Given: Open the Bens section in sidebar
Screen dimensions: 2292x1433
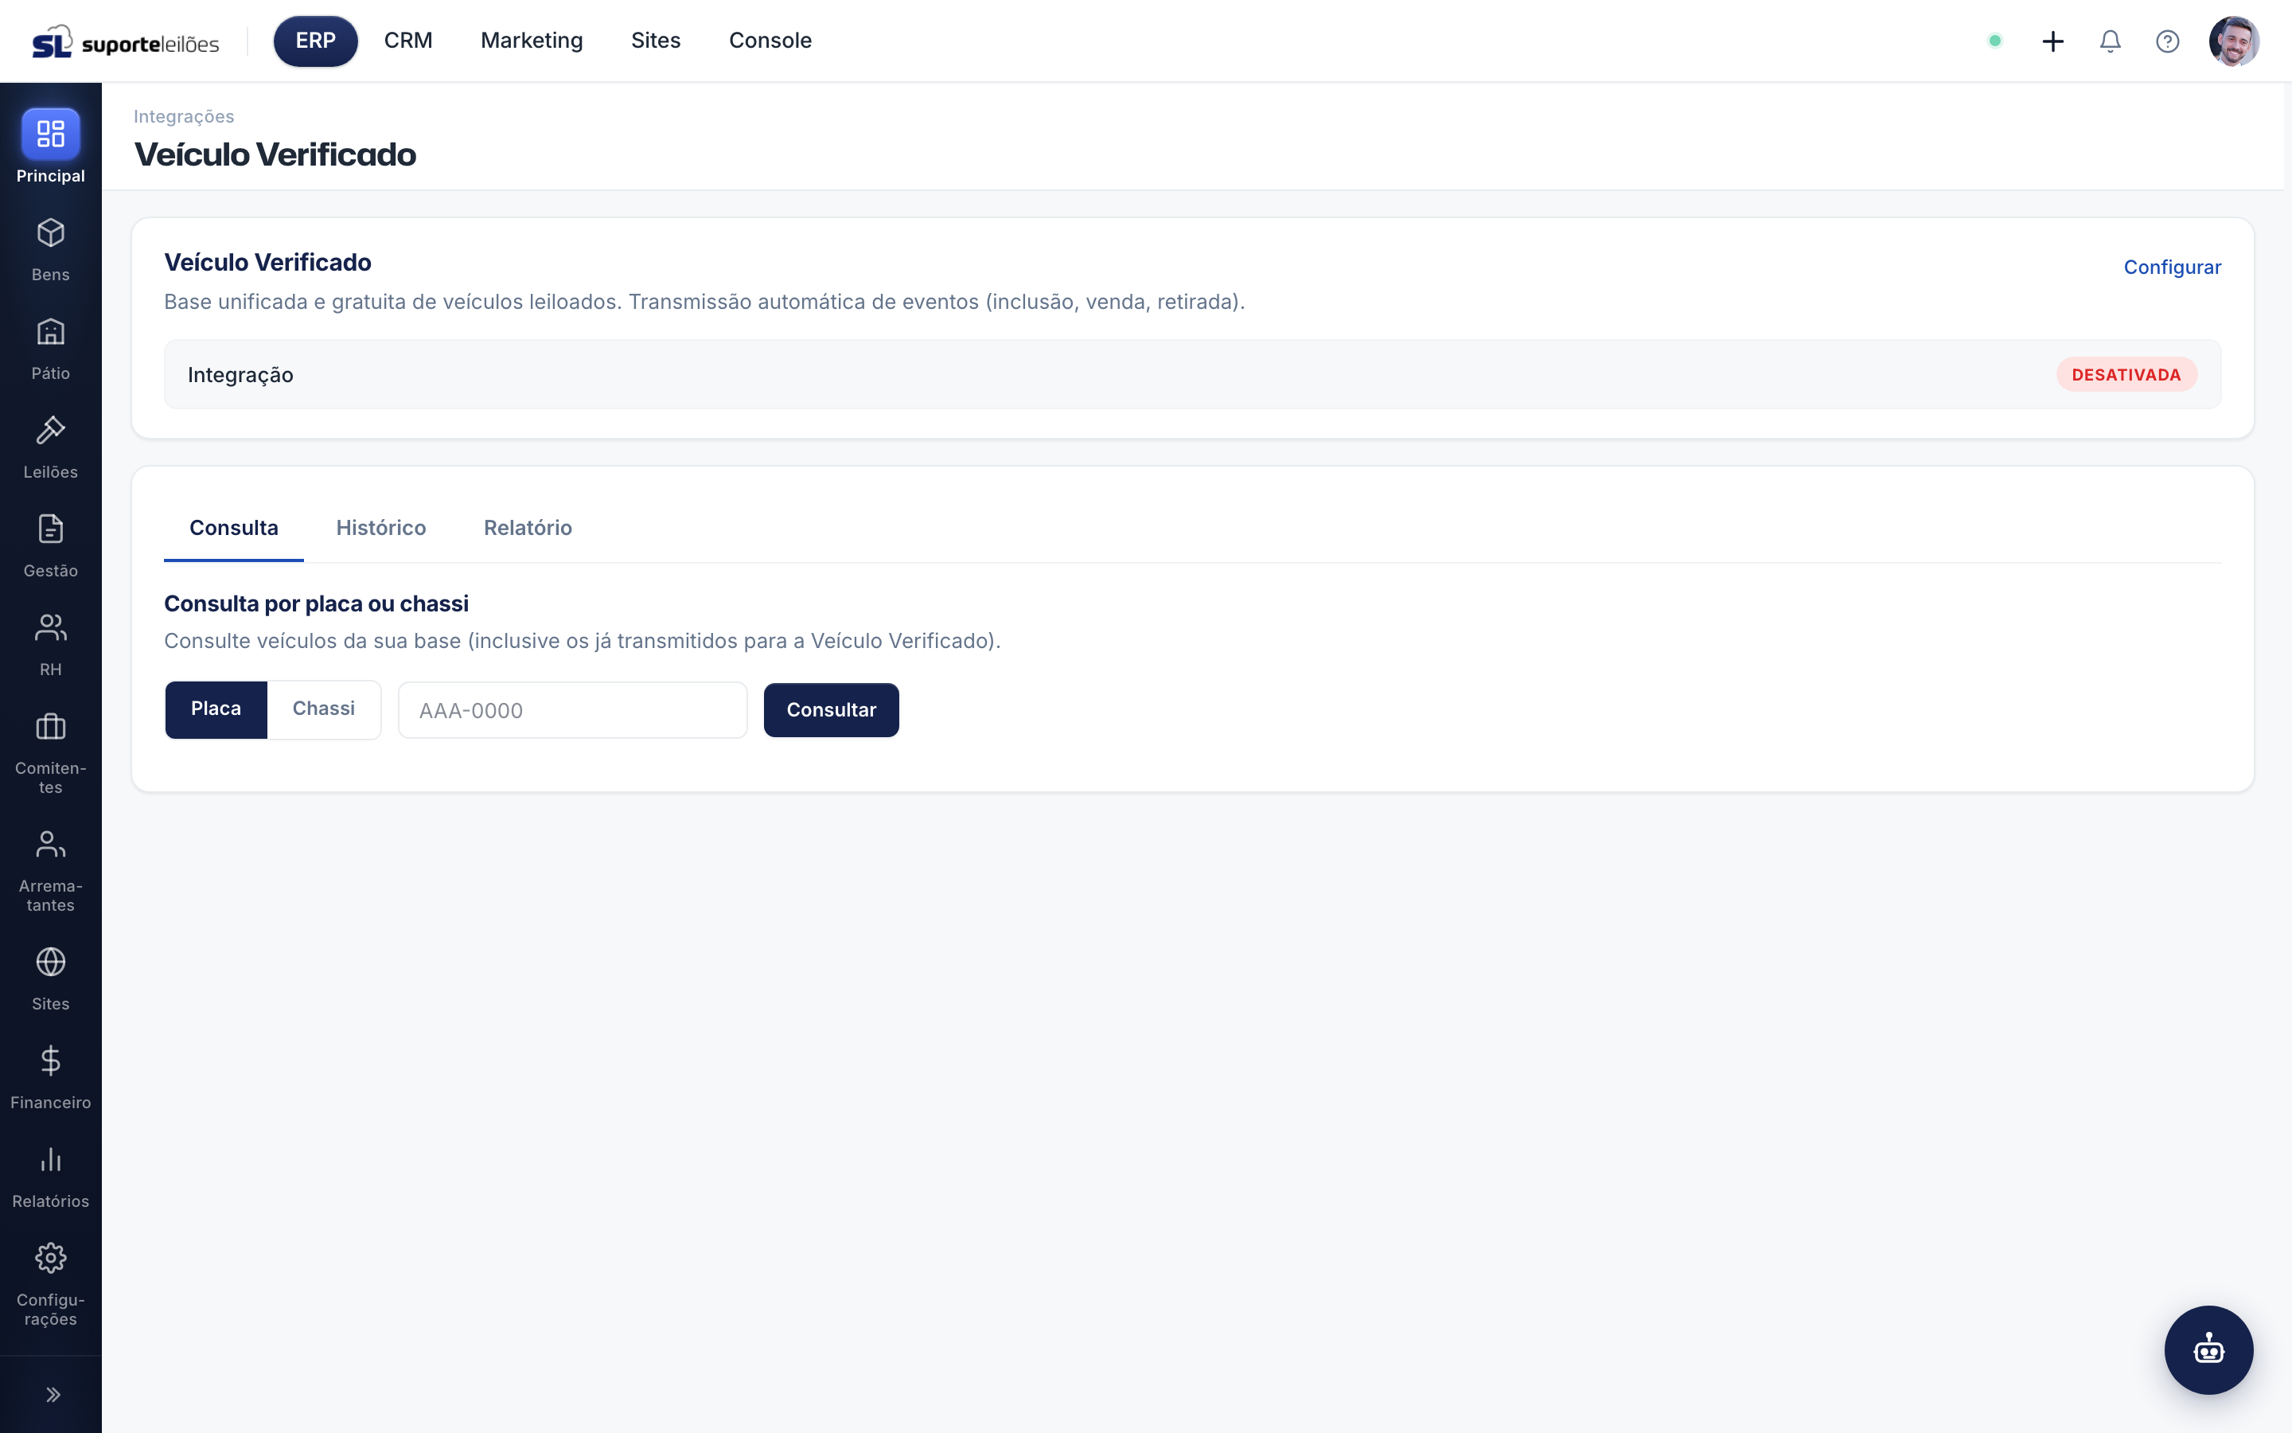Looking at the screenshot, I should tap(50, 250).
